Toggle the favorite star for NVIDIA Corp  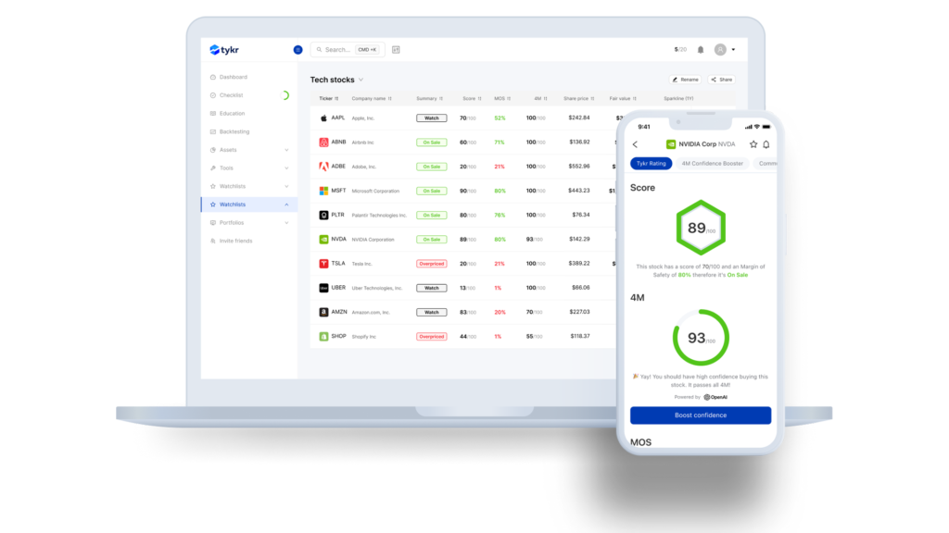[753, 144]
